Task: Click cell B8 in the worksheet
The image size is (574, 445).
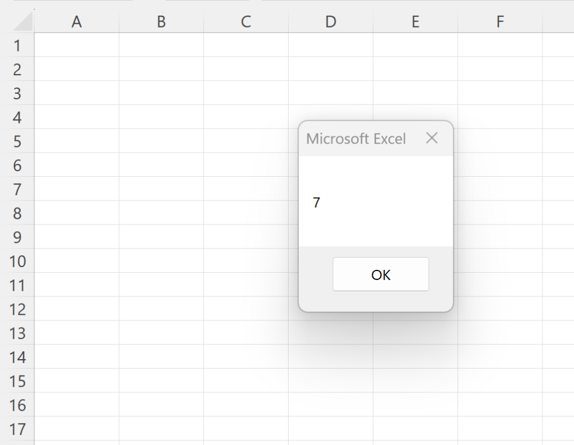Action: point(161,213)
